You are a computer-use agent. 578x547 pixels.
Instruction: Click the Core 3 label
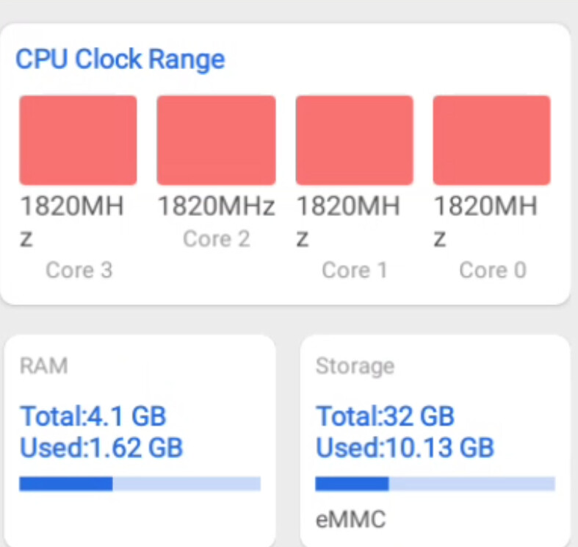[79, 271]
